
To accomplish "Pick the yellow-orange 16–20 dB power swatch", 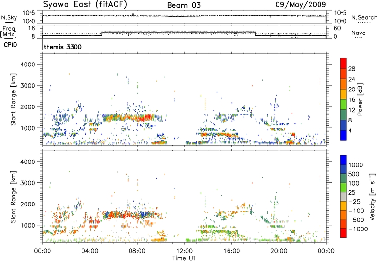I will tap(344, 94).
